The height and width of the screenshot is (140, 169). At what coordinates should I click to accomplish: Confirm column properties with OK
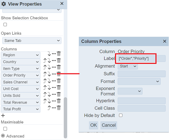point(93,125)
